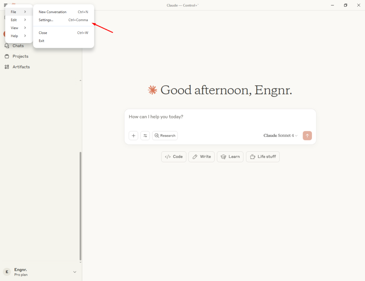Open the Claude Sonnet 4 model dropdown
365x281 pixels.
click(280, 136)
